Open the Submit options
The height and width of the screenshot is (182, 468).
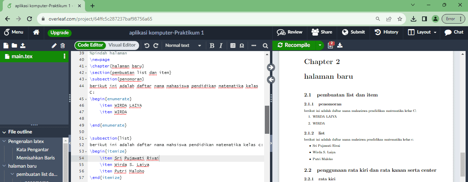point(354,32)
